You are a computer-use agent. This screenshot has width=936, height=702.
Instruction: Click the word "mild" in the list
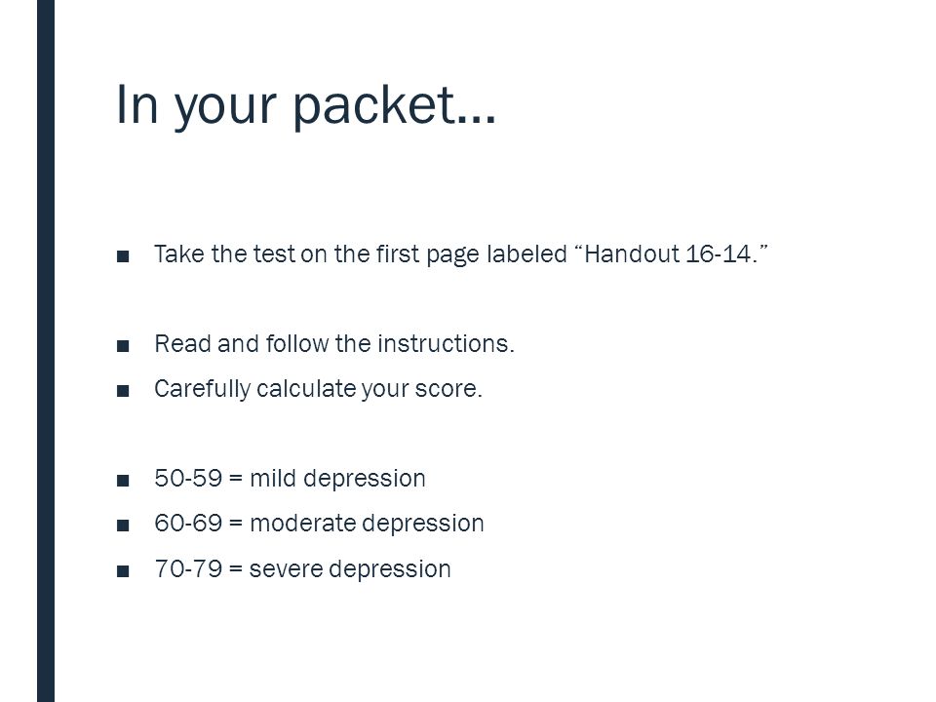(273, 479)
